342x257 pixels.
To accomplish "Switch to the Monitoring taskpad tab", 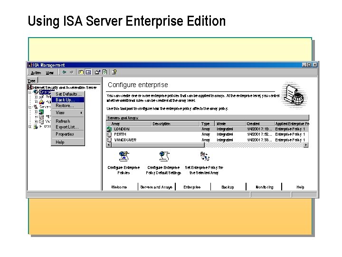I will pos(265,187).
